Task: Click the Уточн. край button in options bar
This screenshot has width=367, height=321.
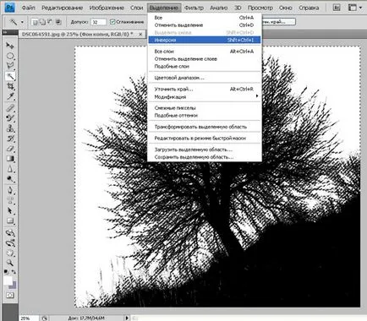Action: point(278,22)
